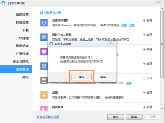Click the QQ浏览器设置 title bar logo
Screen dimensions: 165x123
(3, 3)
